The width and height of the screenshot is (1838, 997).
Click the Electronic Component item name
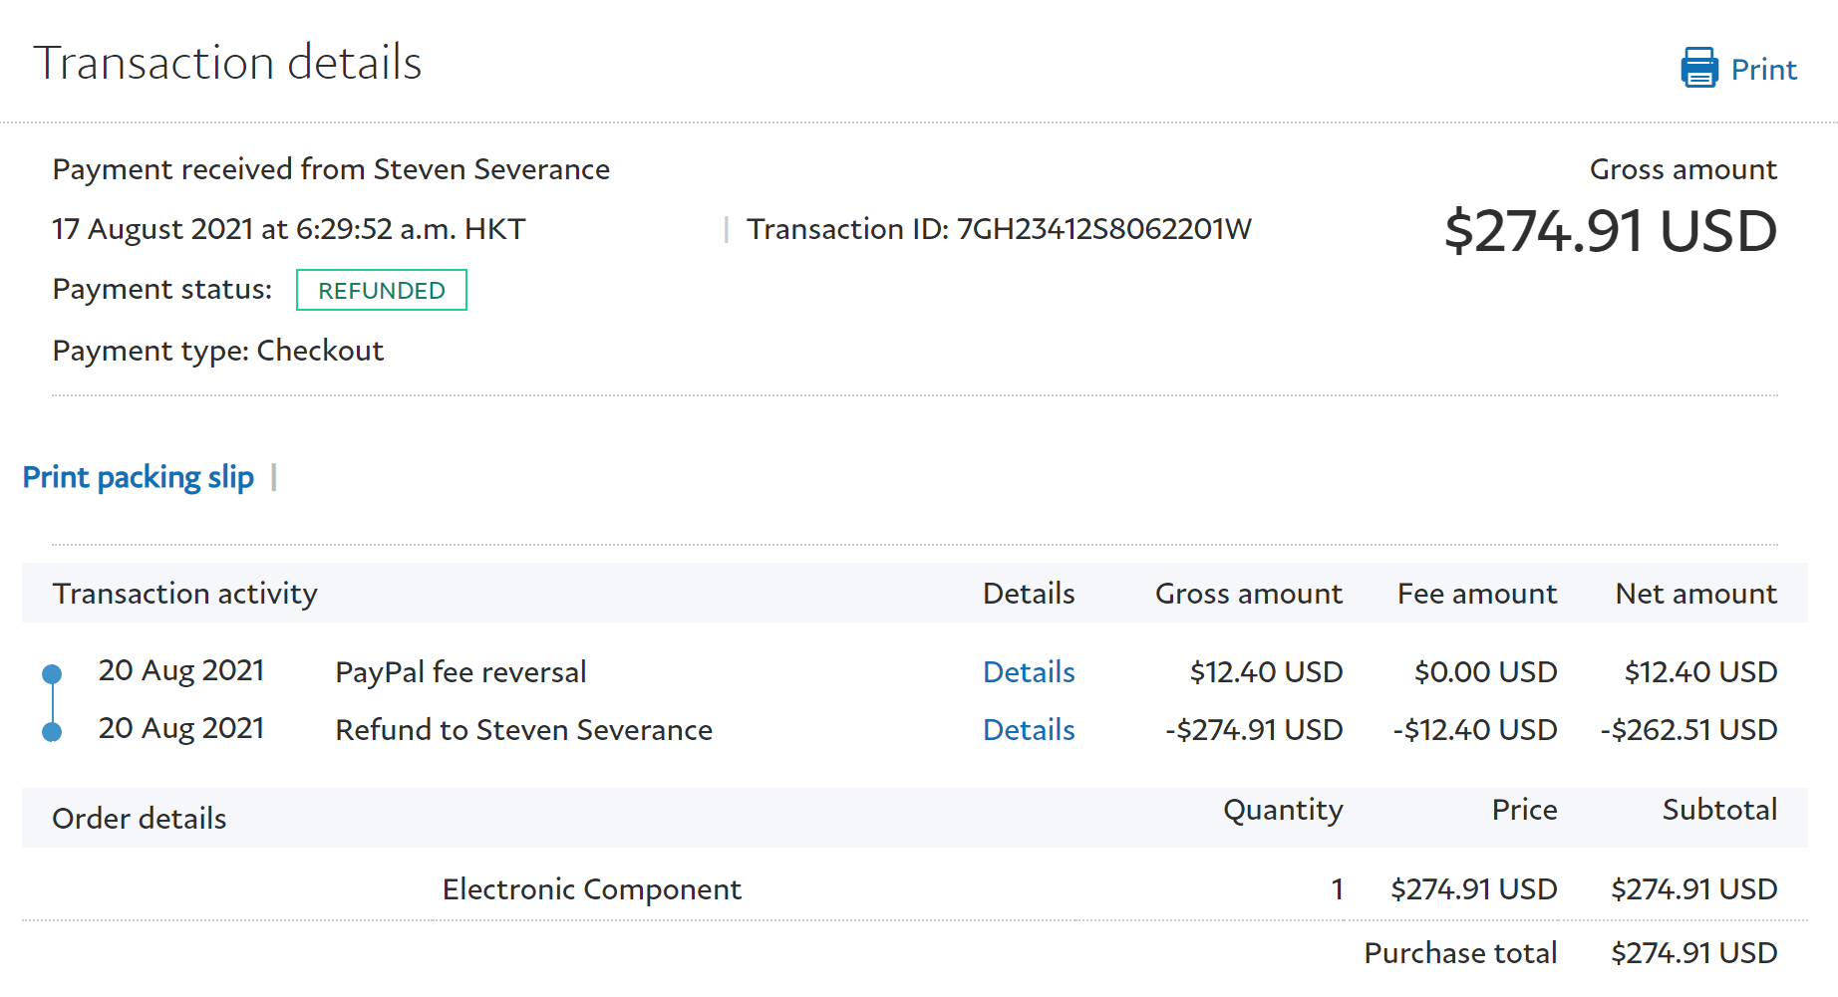(x=591, y=889)
